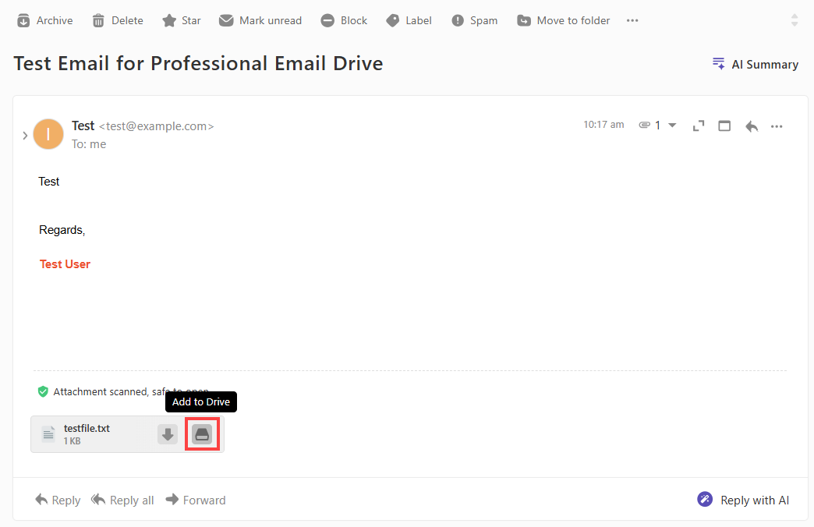Click the 'To: me' recipient line
The image size is (814, 527).
pyautogui.click(x=89, y=144)
